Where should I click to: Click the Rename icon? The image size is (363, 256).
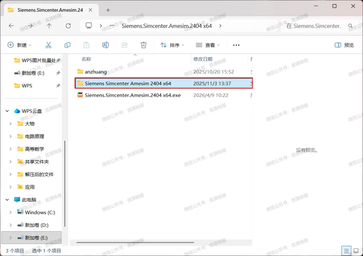tap(106, 45)
